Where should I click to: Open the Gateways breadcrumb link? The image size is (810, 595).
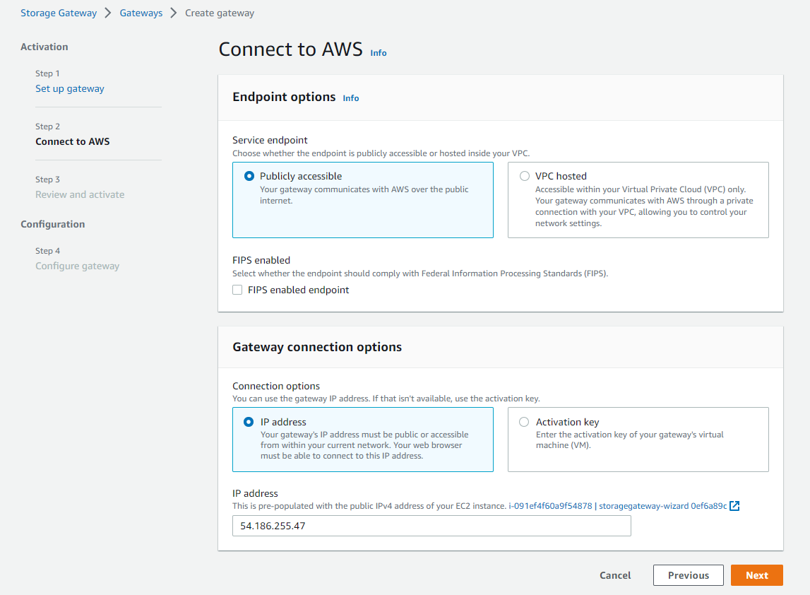point(141,13)
